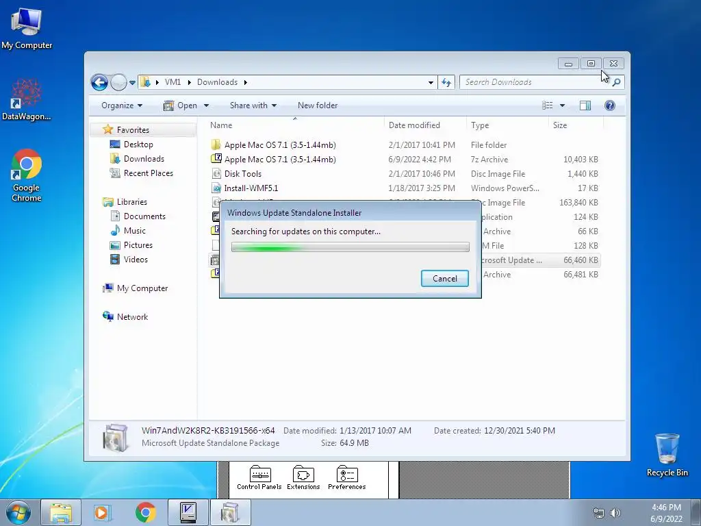
Task: Refresh the Downloads folder view
Action: (x=446, y=82)
